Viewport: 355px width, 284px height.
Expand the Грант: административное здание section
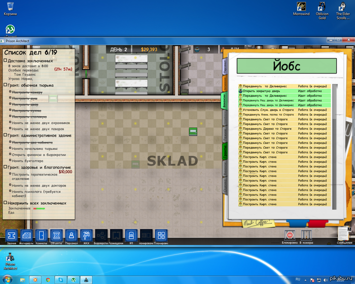click(5, 135)
